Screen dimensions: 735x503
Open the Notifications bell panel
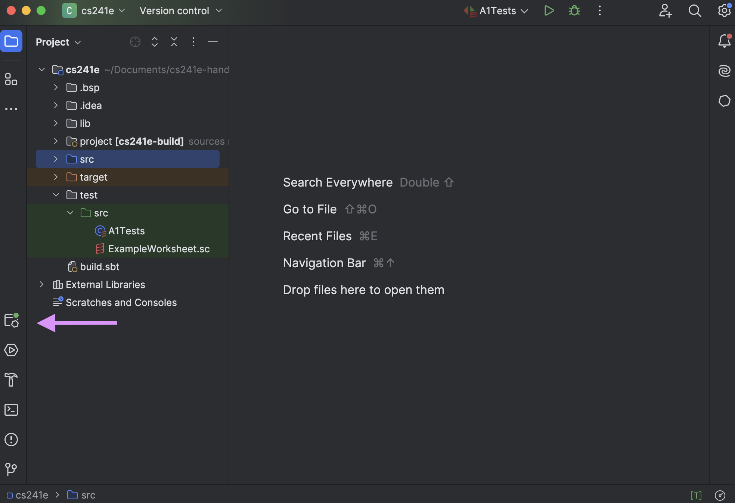tap(724, 41)
